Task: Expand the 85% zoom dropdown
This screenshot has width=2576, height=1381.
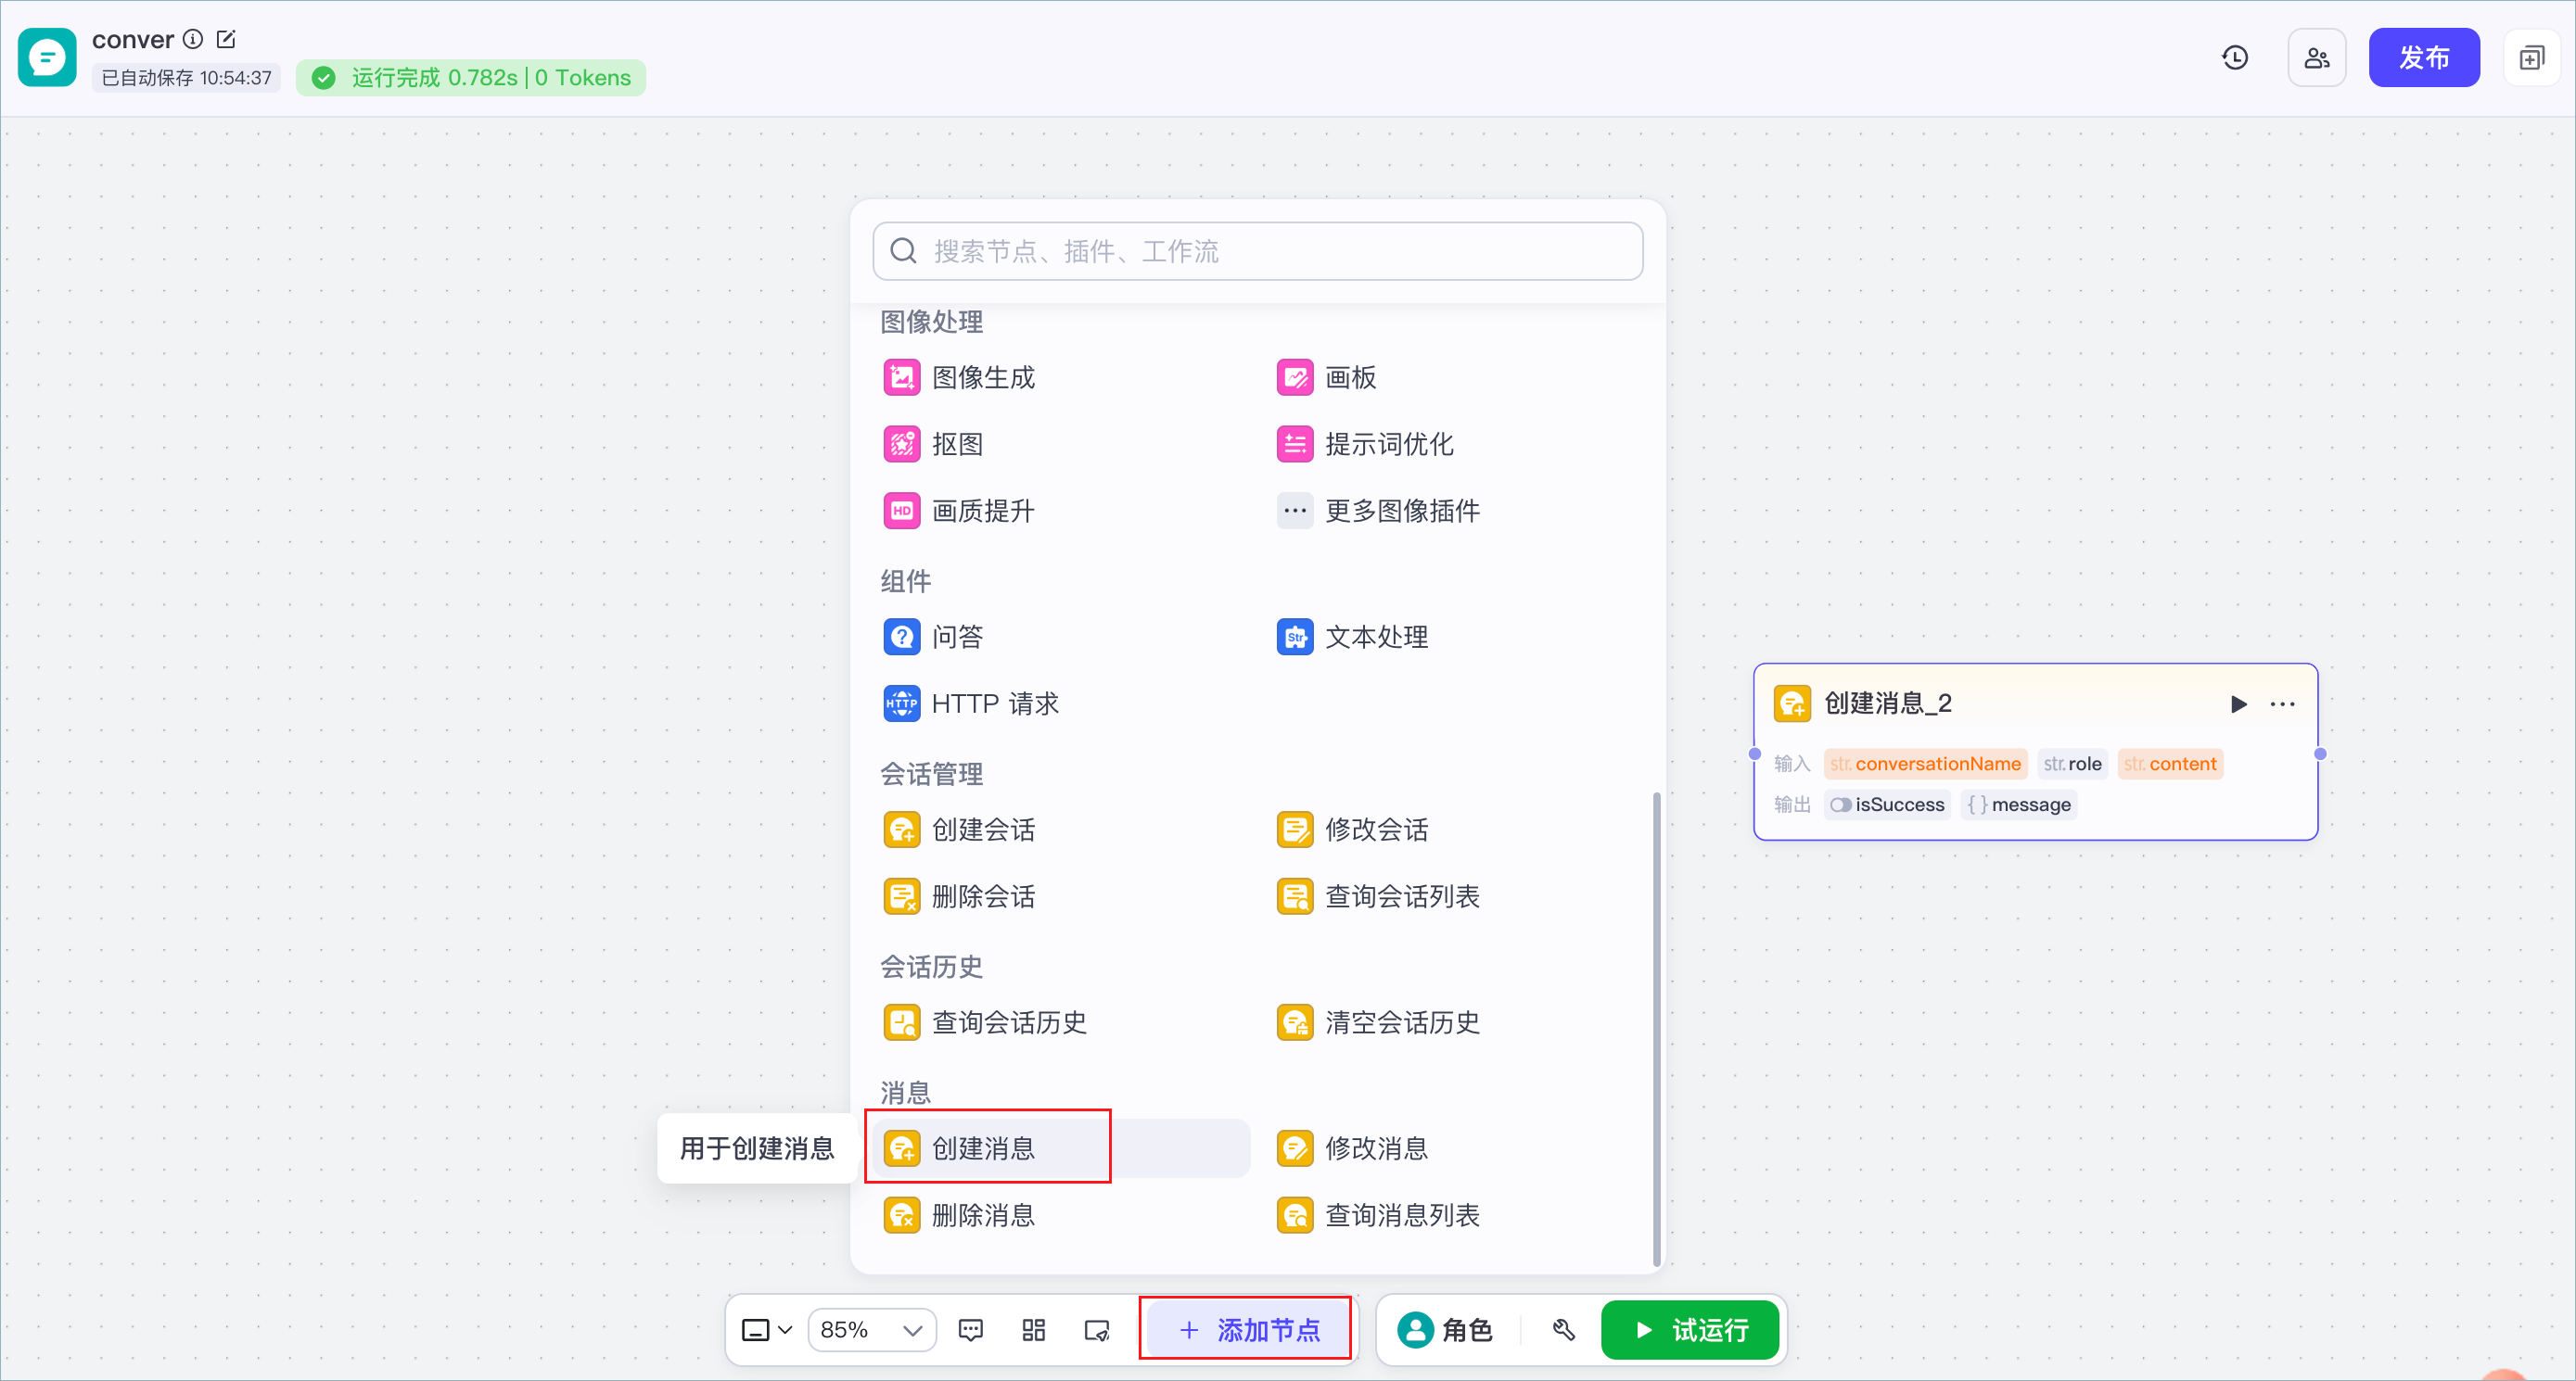Action: [871, 1330]
